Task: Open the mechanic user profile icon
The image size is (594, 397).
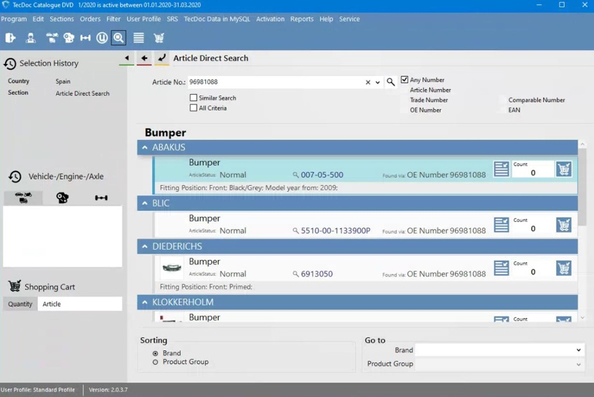Action: [x=31, y=37]
